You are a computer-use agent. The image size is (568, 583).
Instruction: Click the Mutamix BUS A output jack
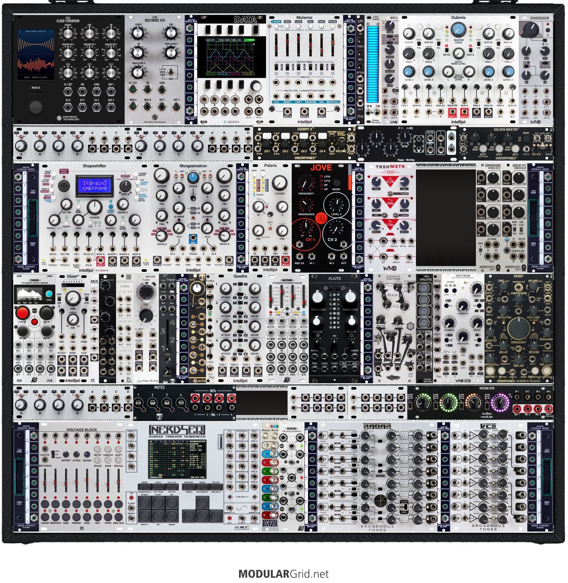tap(287, 111)
